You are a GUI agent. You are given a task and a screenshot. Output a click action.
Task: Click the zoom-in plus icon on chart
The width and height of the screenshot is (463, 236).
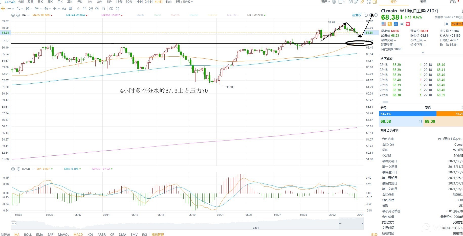click(x=376, y=15)
